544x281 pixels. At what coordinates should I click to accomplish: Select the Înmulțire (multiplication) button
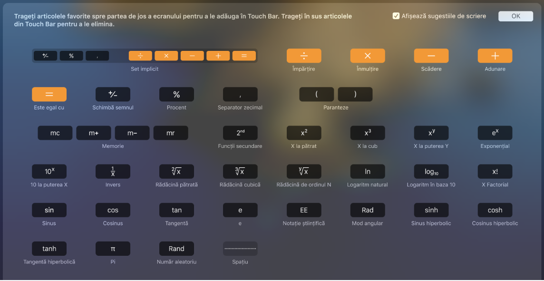pos(367,55)
